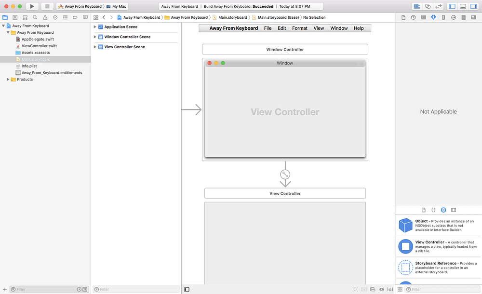Viewport: 482px width, 294px height.
Task: Show the Attributes inspector
Action: point(433,17)
